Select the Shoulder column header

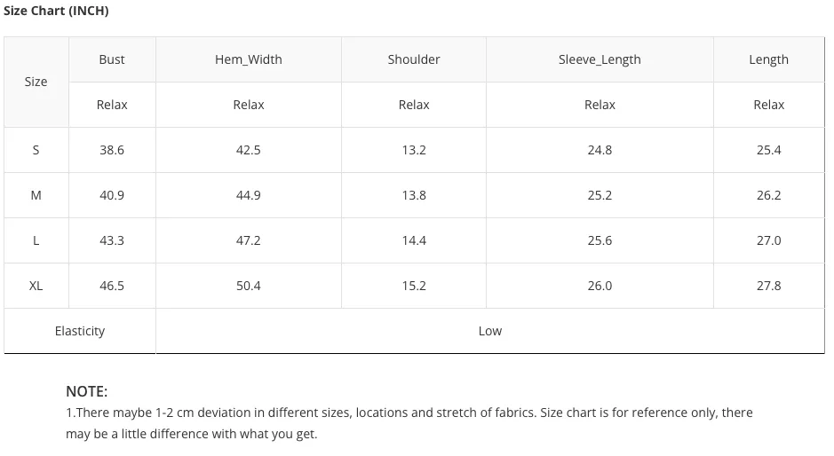(414, 59)
